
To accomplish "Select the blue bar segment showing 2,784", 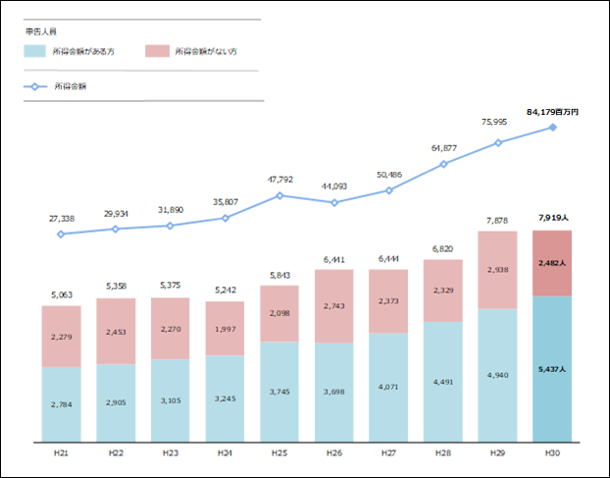I will tap(62, 404).
